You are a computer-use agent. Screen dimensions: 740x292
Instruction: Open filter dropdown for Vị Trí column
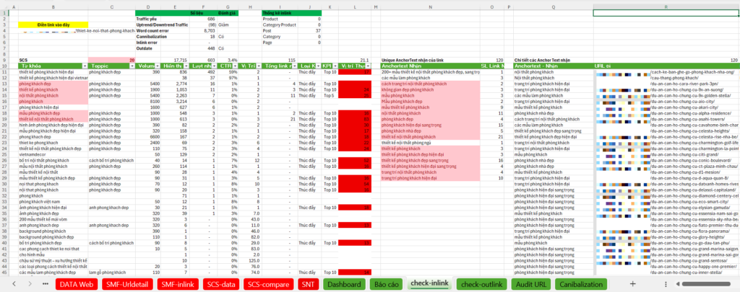coord(258,66)
